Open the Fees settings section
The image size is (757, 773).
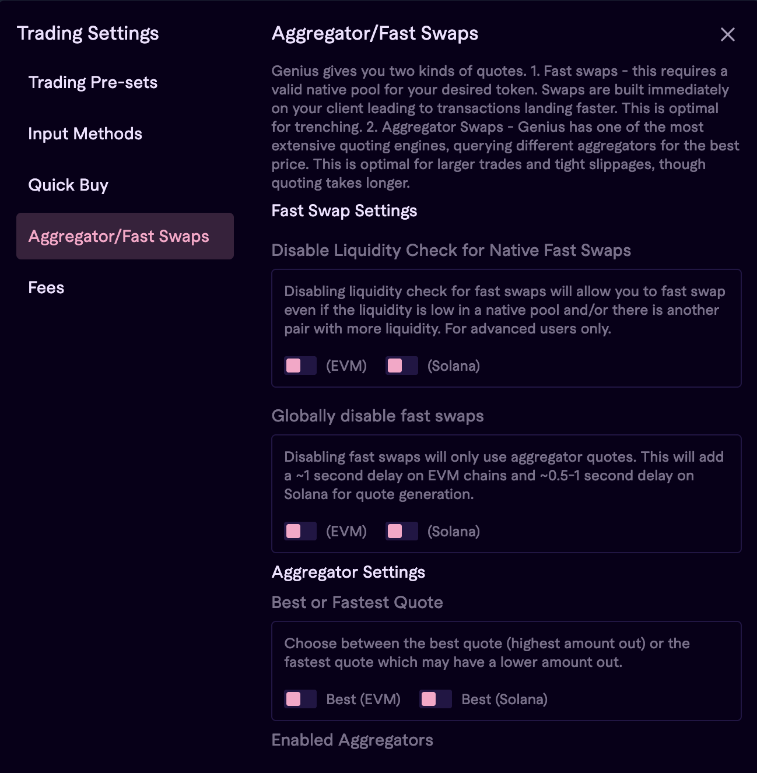(x=46, y=287)
